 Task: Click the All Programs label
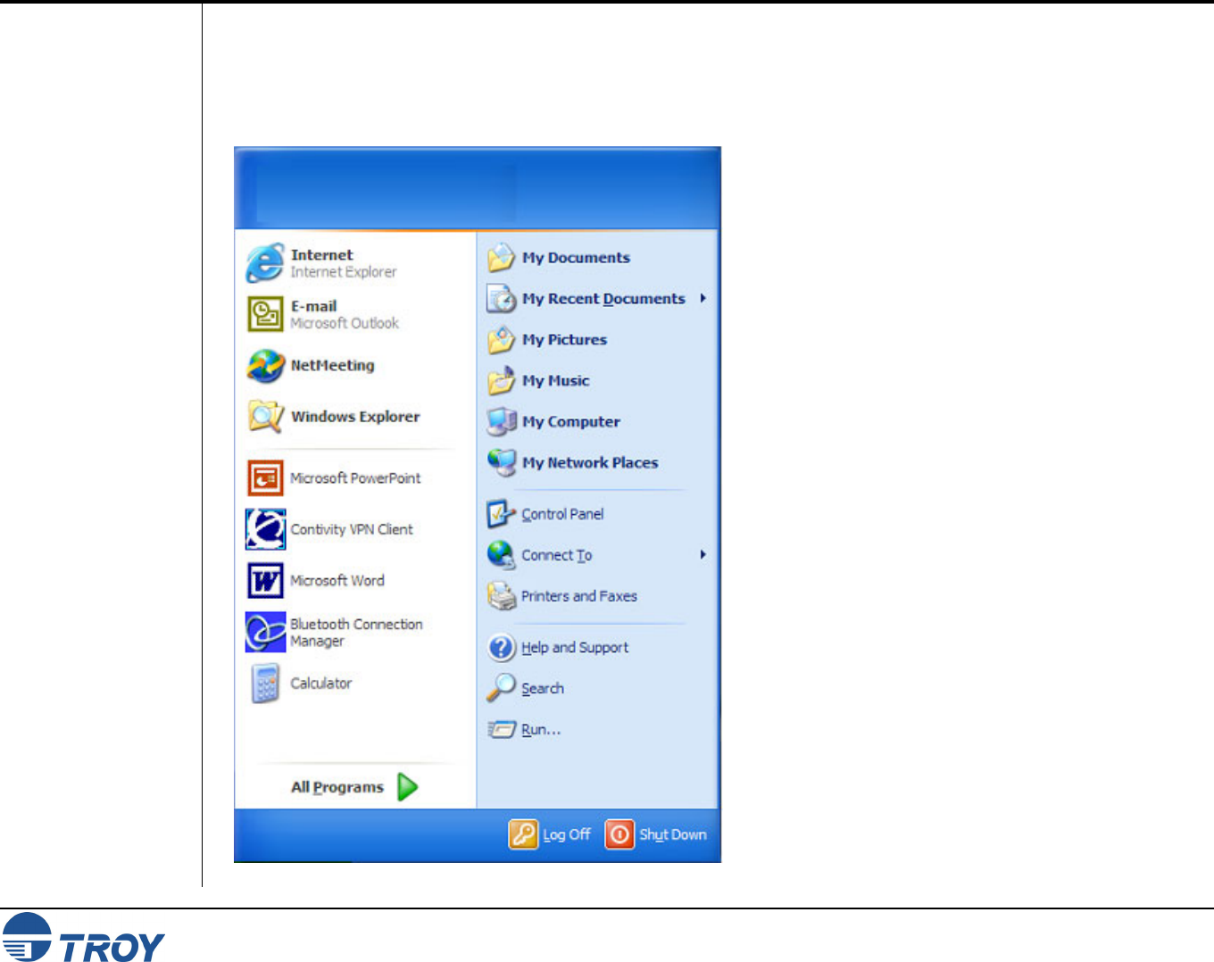337,787
